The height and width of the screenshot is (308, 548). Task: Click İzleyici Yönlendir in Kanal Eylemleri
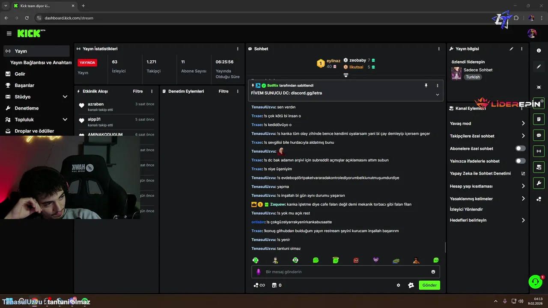[x=466, y=209]
